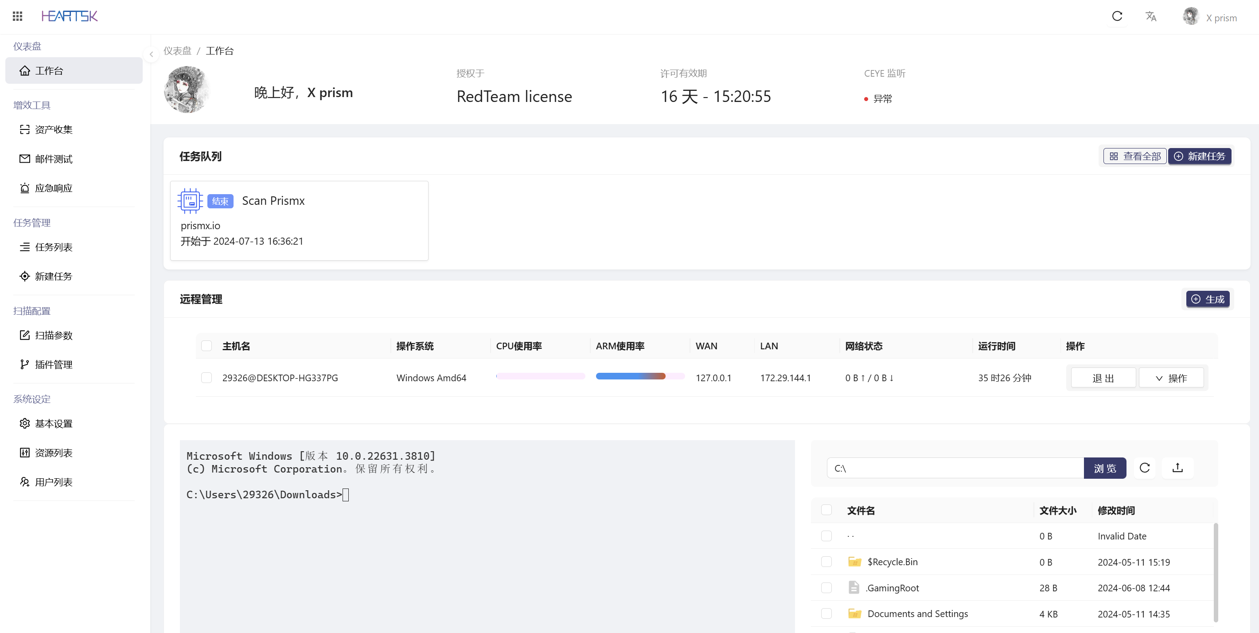1259x633 pixels.
Task: Expand the 操作 dropdown for the host
Action: [1171, 378]
